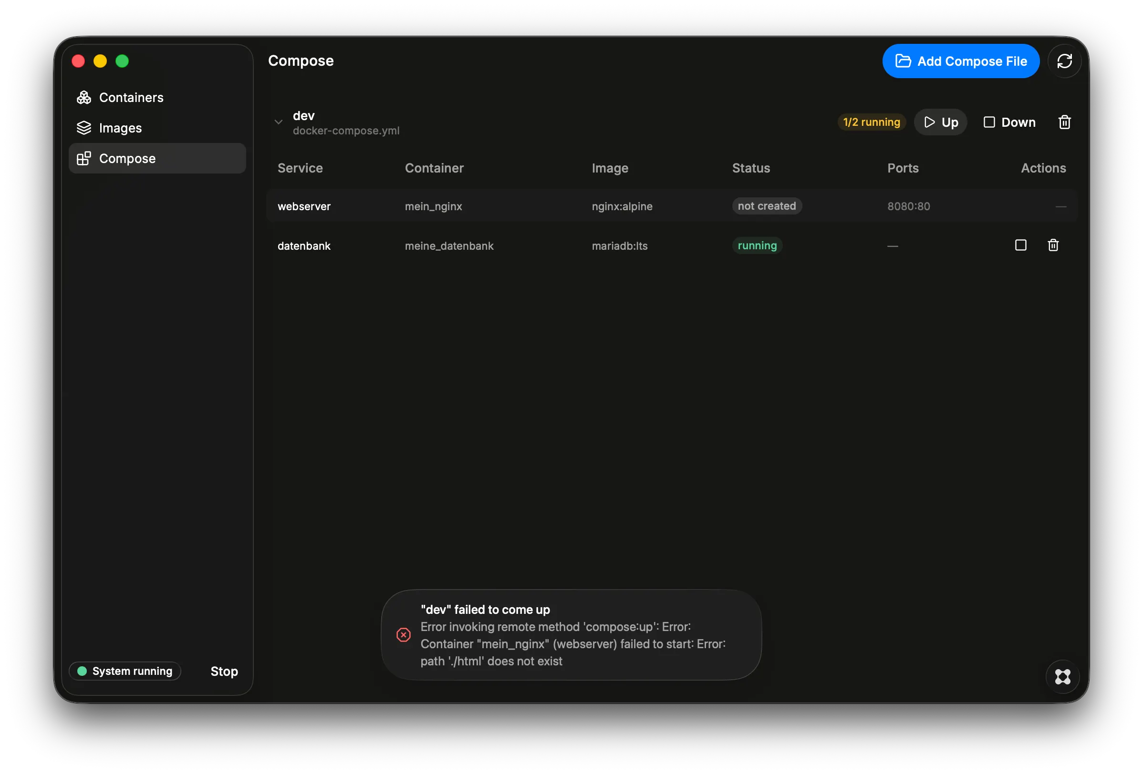Click the error icon in notification
The width and height of the screenshot is (1143, 774).
pos(403,634)
